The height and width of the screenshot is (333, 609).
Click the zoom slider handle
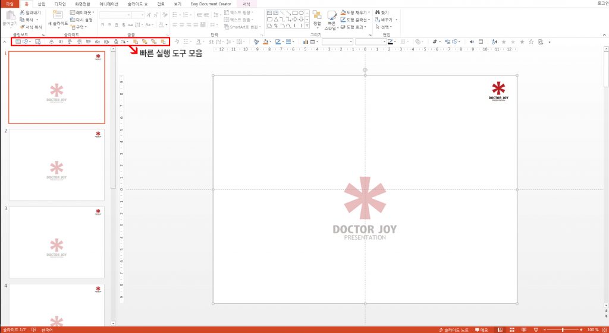[x=563, y=330]
